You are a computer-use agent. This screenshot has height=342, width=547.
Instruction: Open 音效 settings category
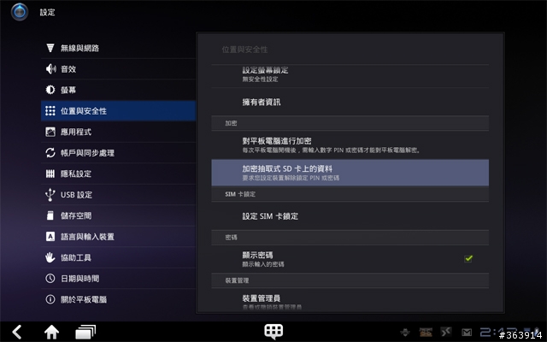click(x=118, y=68)
